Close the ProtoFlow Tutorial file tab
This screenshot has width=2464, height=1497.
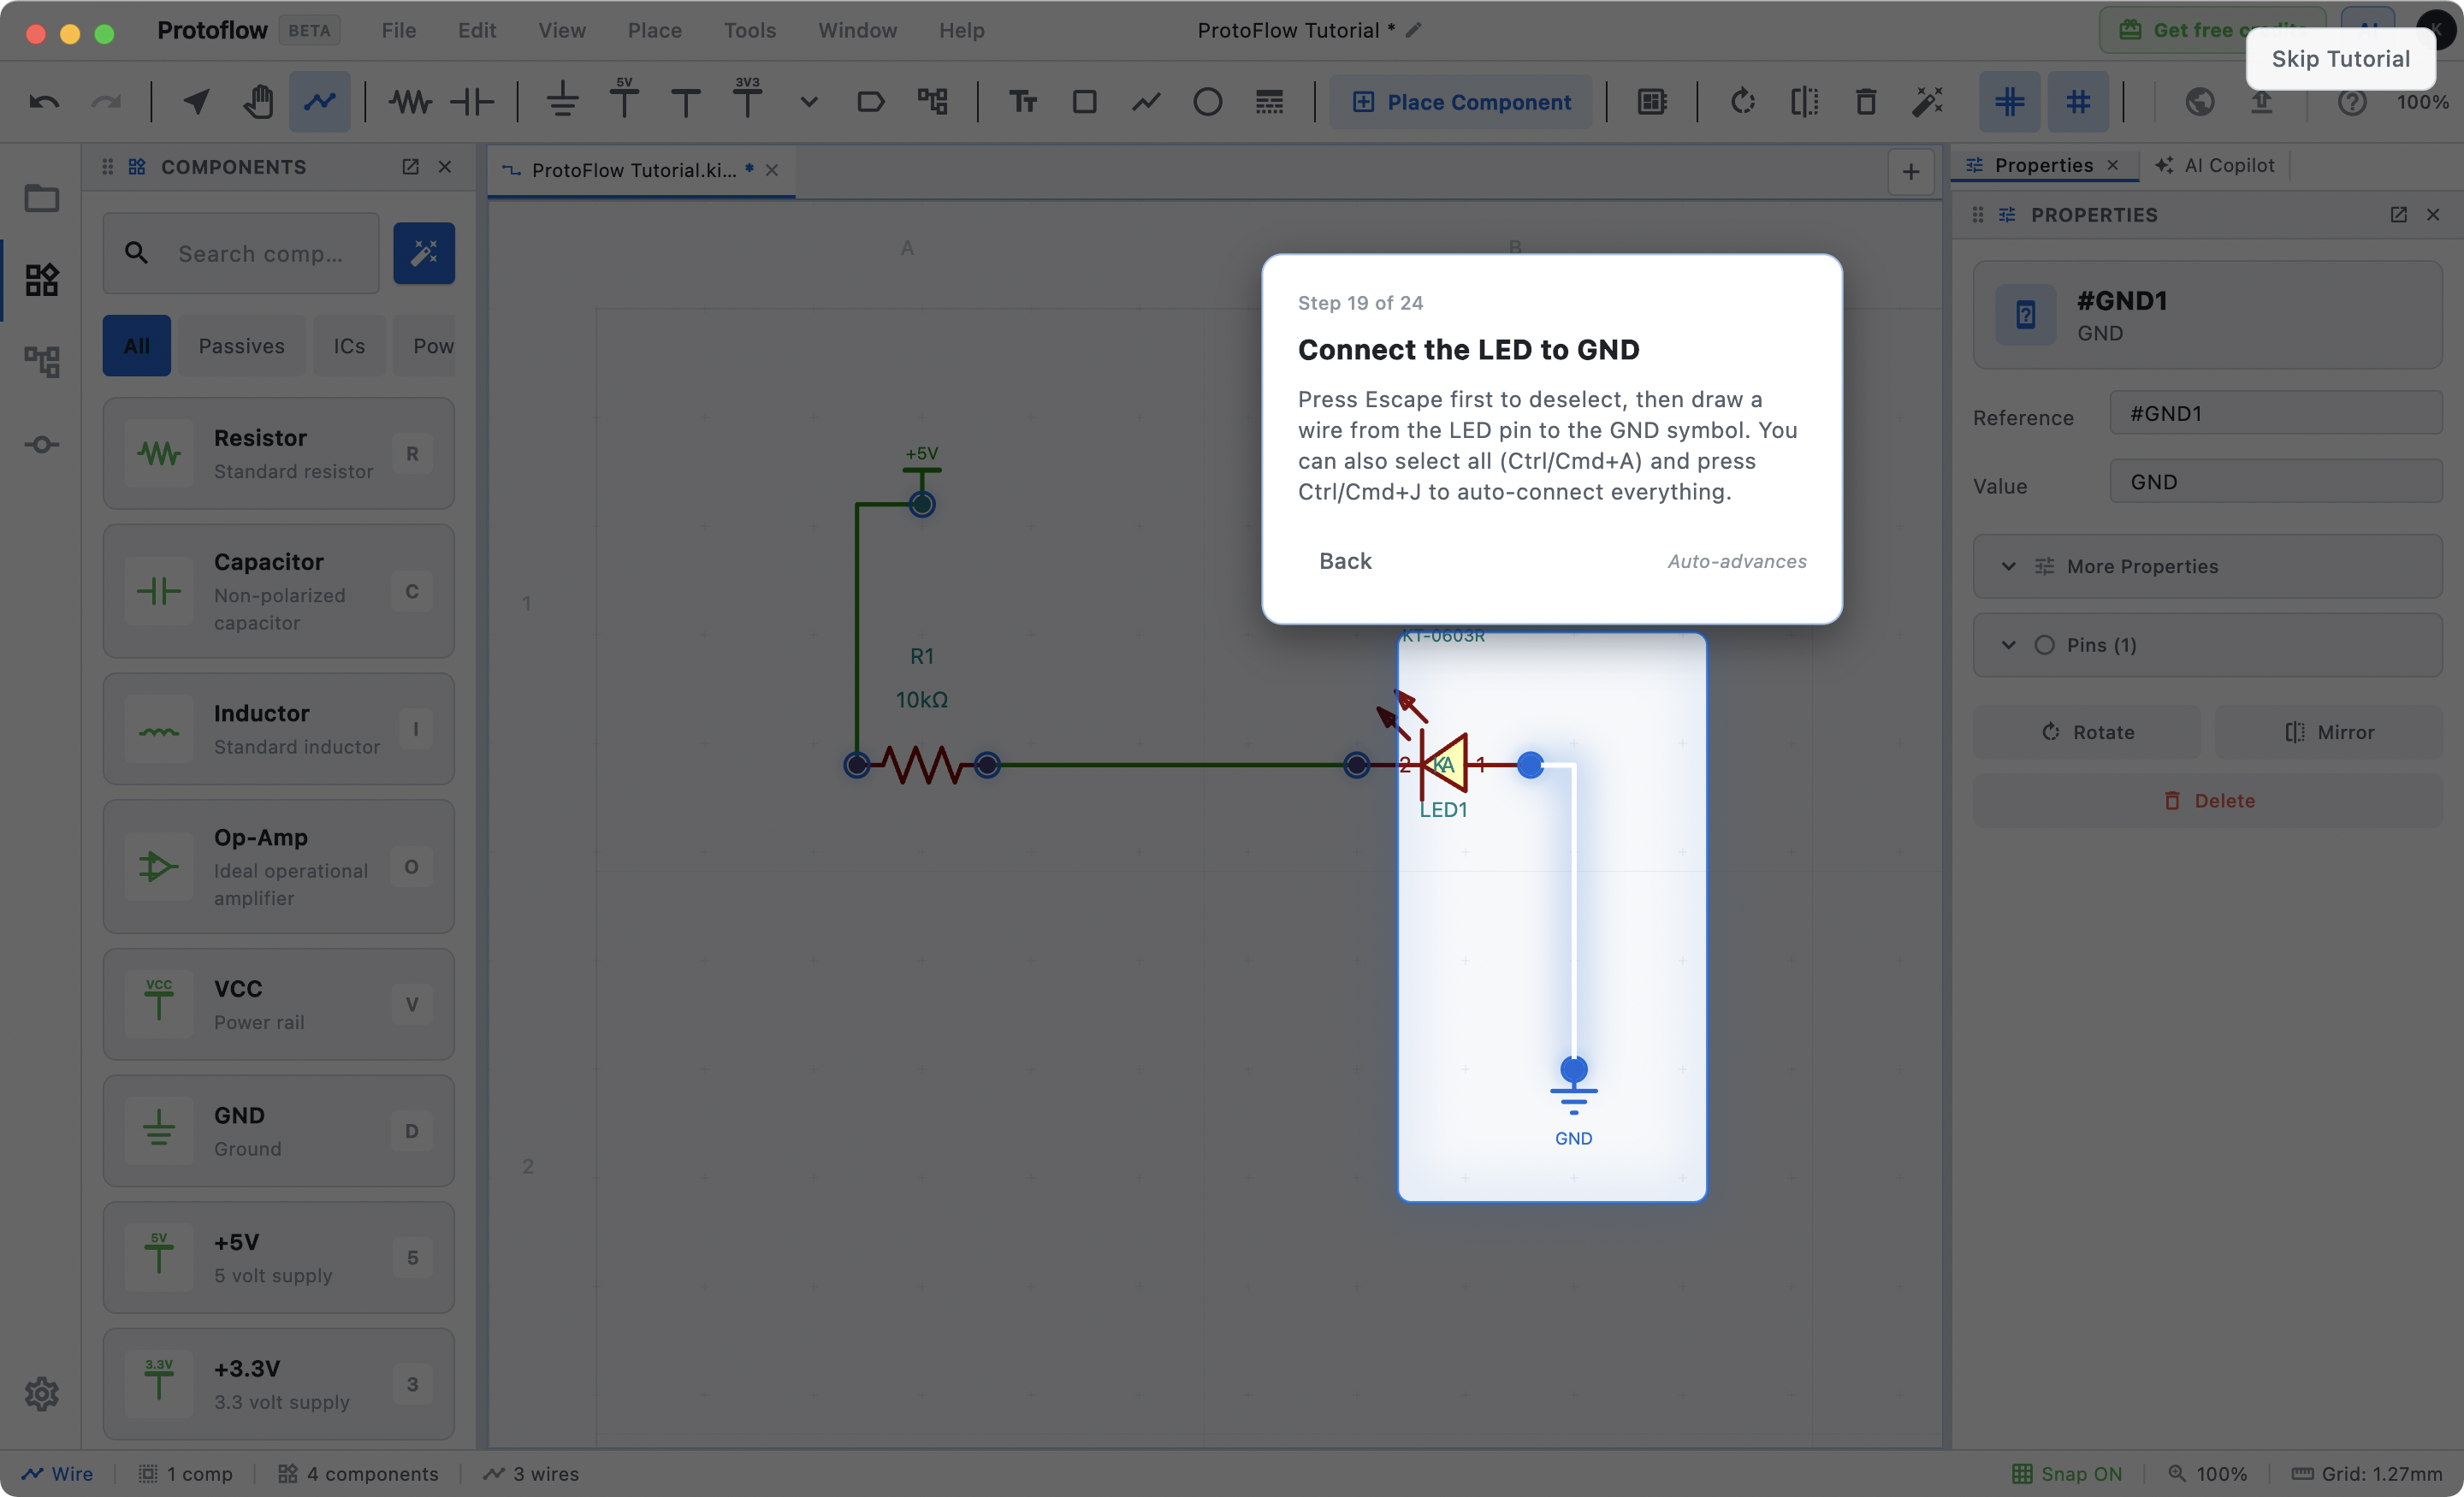click(771, 170)
